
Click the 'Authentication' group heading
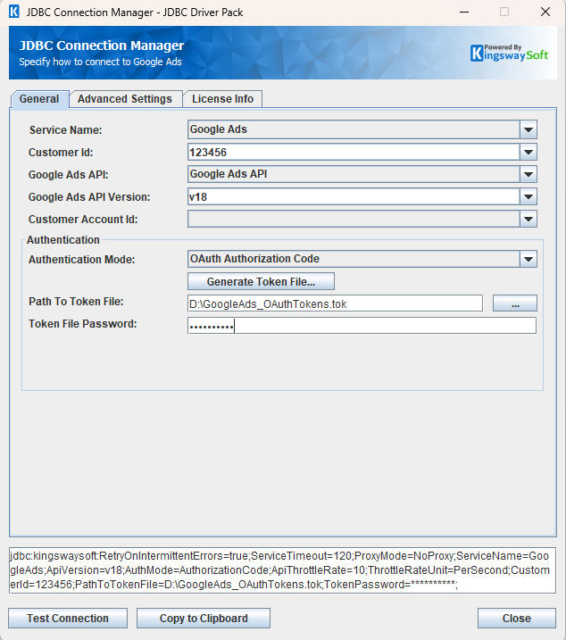(63, 240)
